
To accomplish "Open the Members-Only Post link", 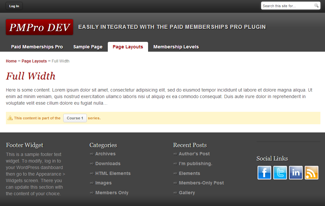I will (x=201, y=183).
